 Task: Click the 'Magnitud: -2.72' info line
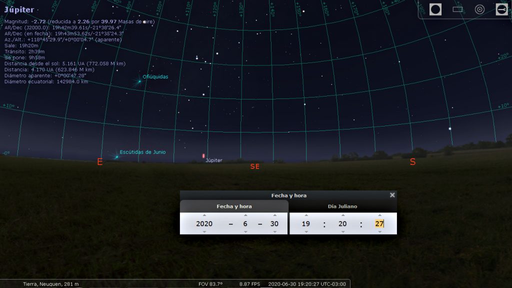[x=79, y=21]
